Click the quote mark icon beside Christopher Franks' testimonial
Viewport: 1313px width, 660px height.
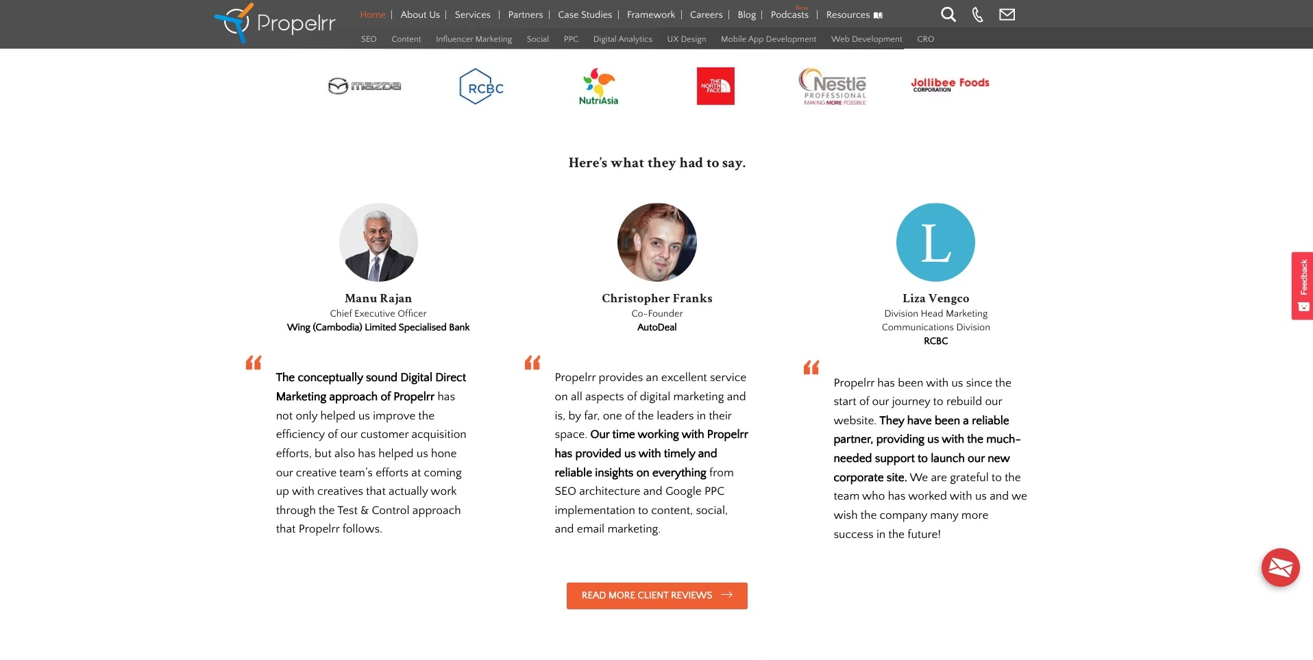(532, 363)
